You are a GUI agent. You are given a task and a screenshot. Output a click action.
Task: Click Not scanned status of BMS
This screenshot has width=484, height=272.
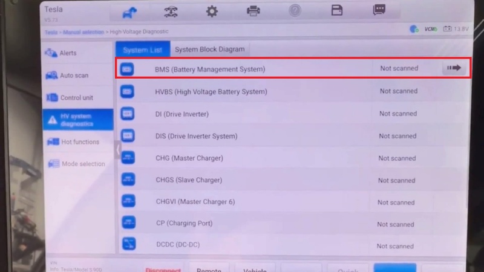399,68
